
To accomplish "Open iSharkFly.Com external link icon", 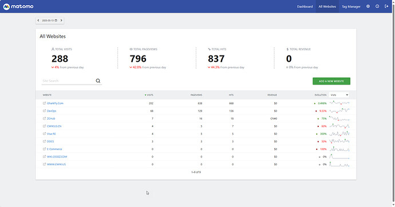I will (x=44, y=103).
